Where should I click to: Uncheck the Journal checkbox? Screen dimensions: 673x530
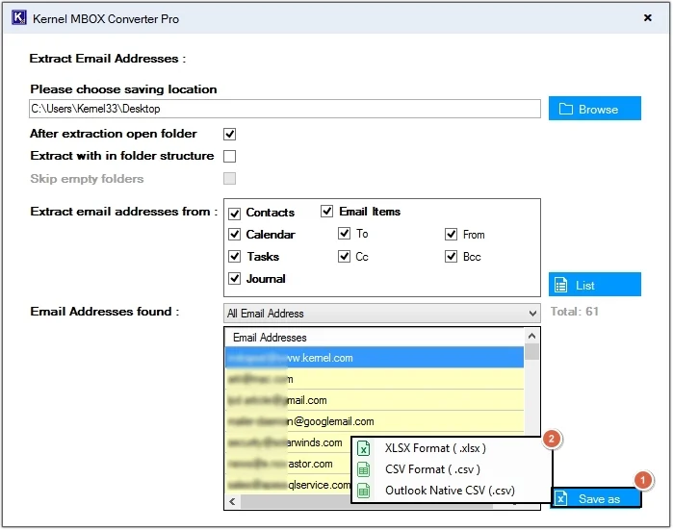(234, 279)
